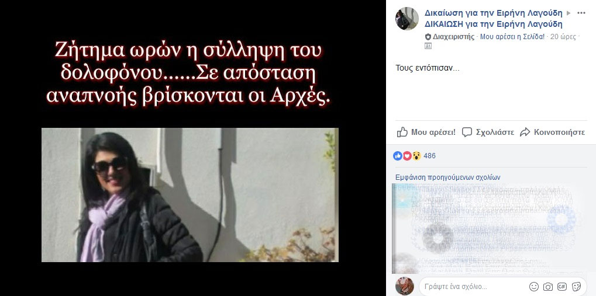Viewport: 596px width, 296px height.
Task: Click the wow face reaction icon
Action: pos(416,155)
